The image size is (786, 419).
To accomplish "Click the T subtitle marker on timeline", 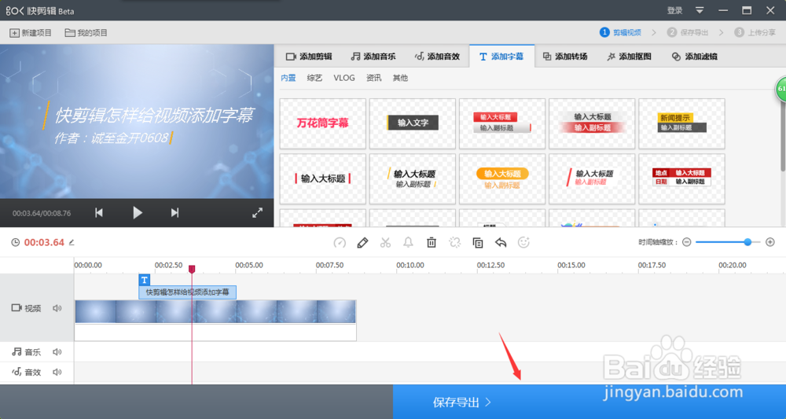I will pos(145,280).
